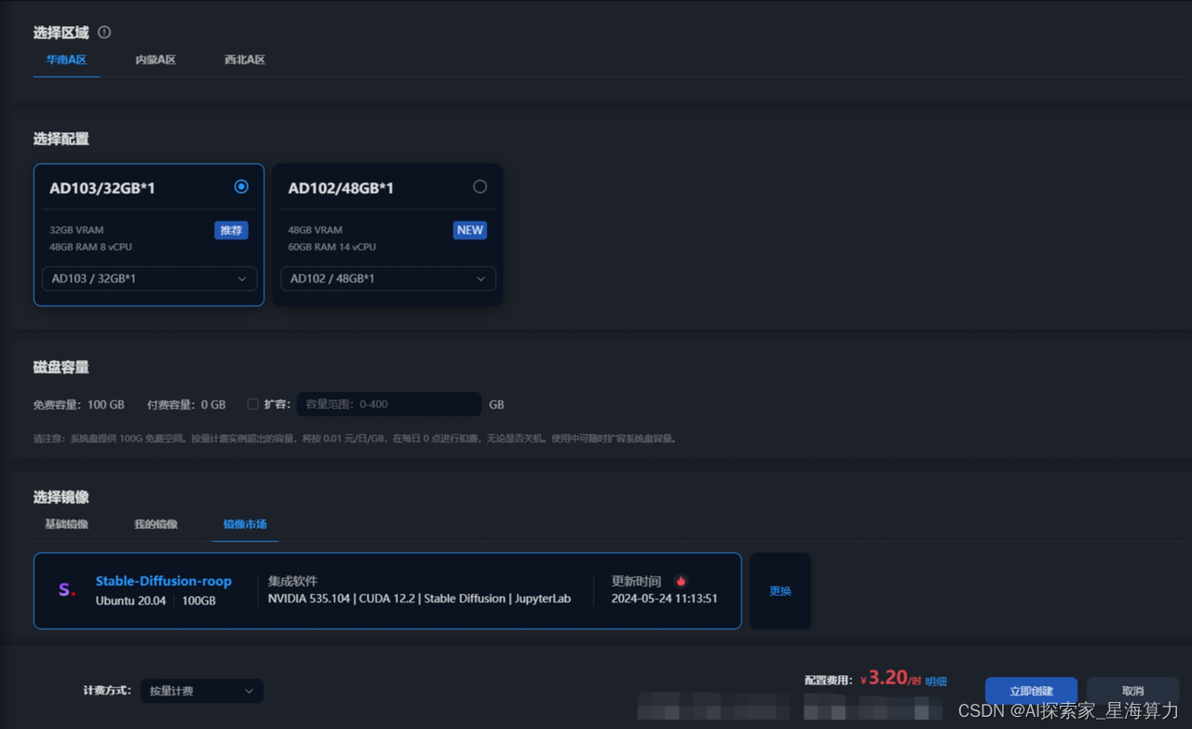Click the flame hot icon beside 更新时间
1192x729 pixels.
(681, 581)
